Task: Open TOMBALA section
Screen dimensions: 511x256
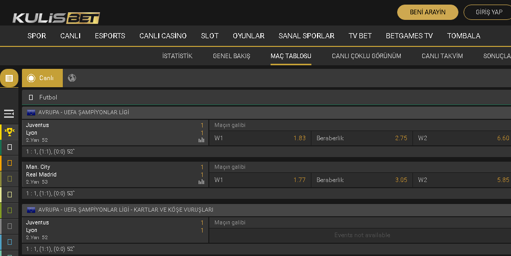Action: click(464, 36)
